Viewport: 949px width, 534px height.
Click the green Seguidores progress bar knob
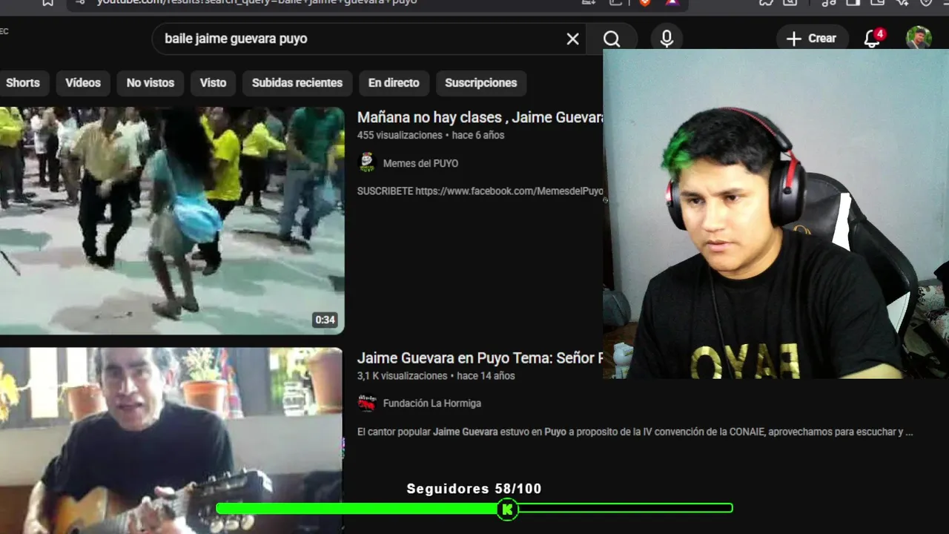click(507, 508)
